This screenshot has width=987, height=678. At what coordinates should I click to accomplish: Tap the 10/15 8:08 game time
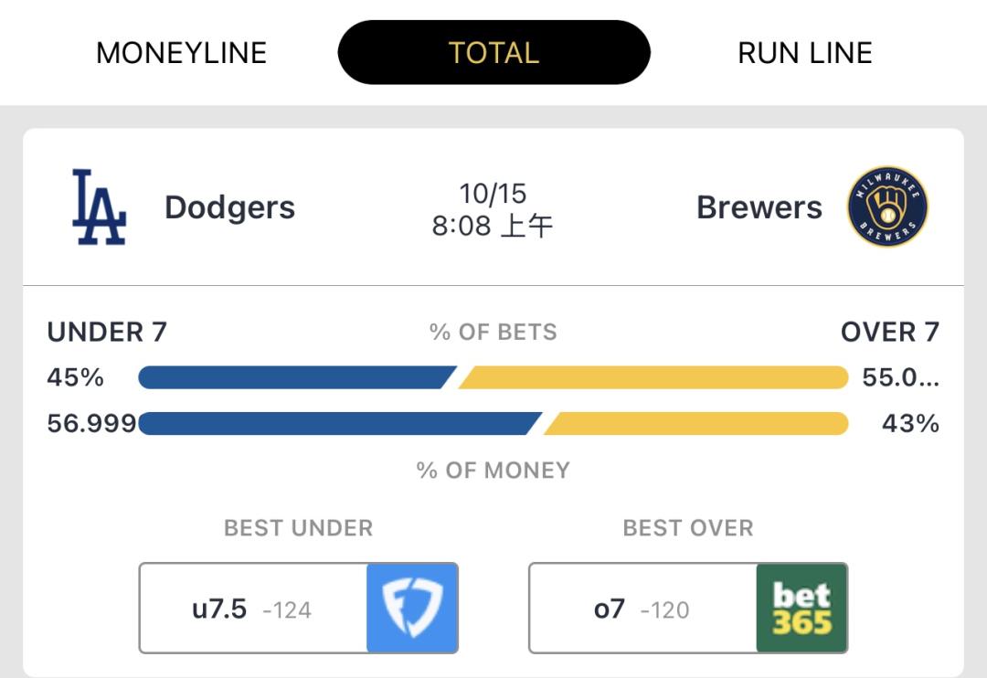pos(493,209)
